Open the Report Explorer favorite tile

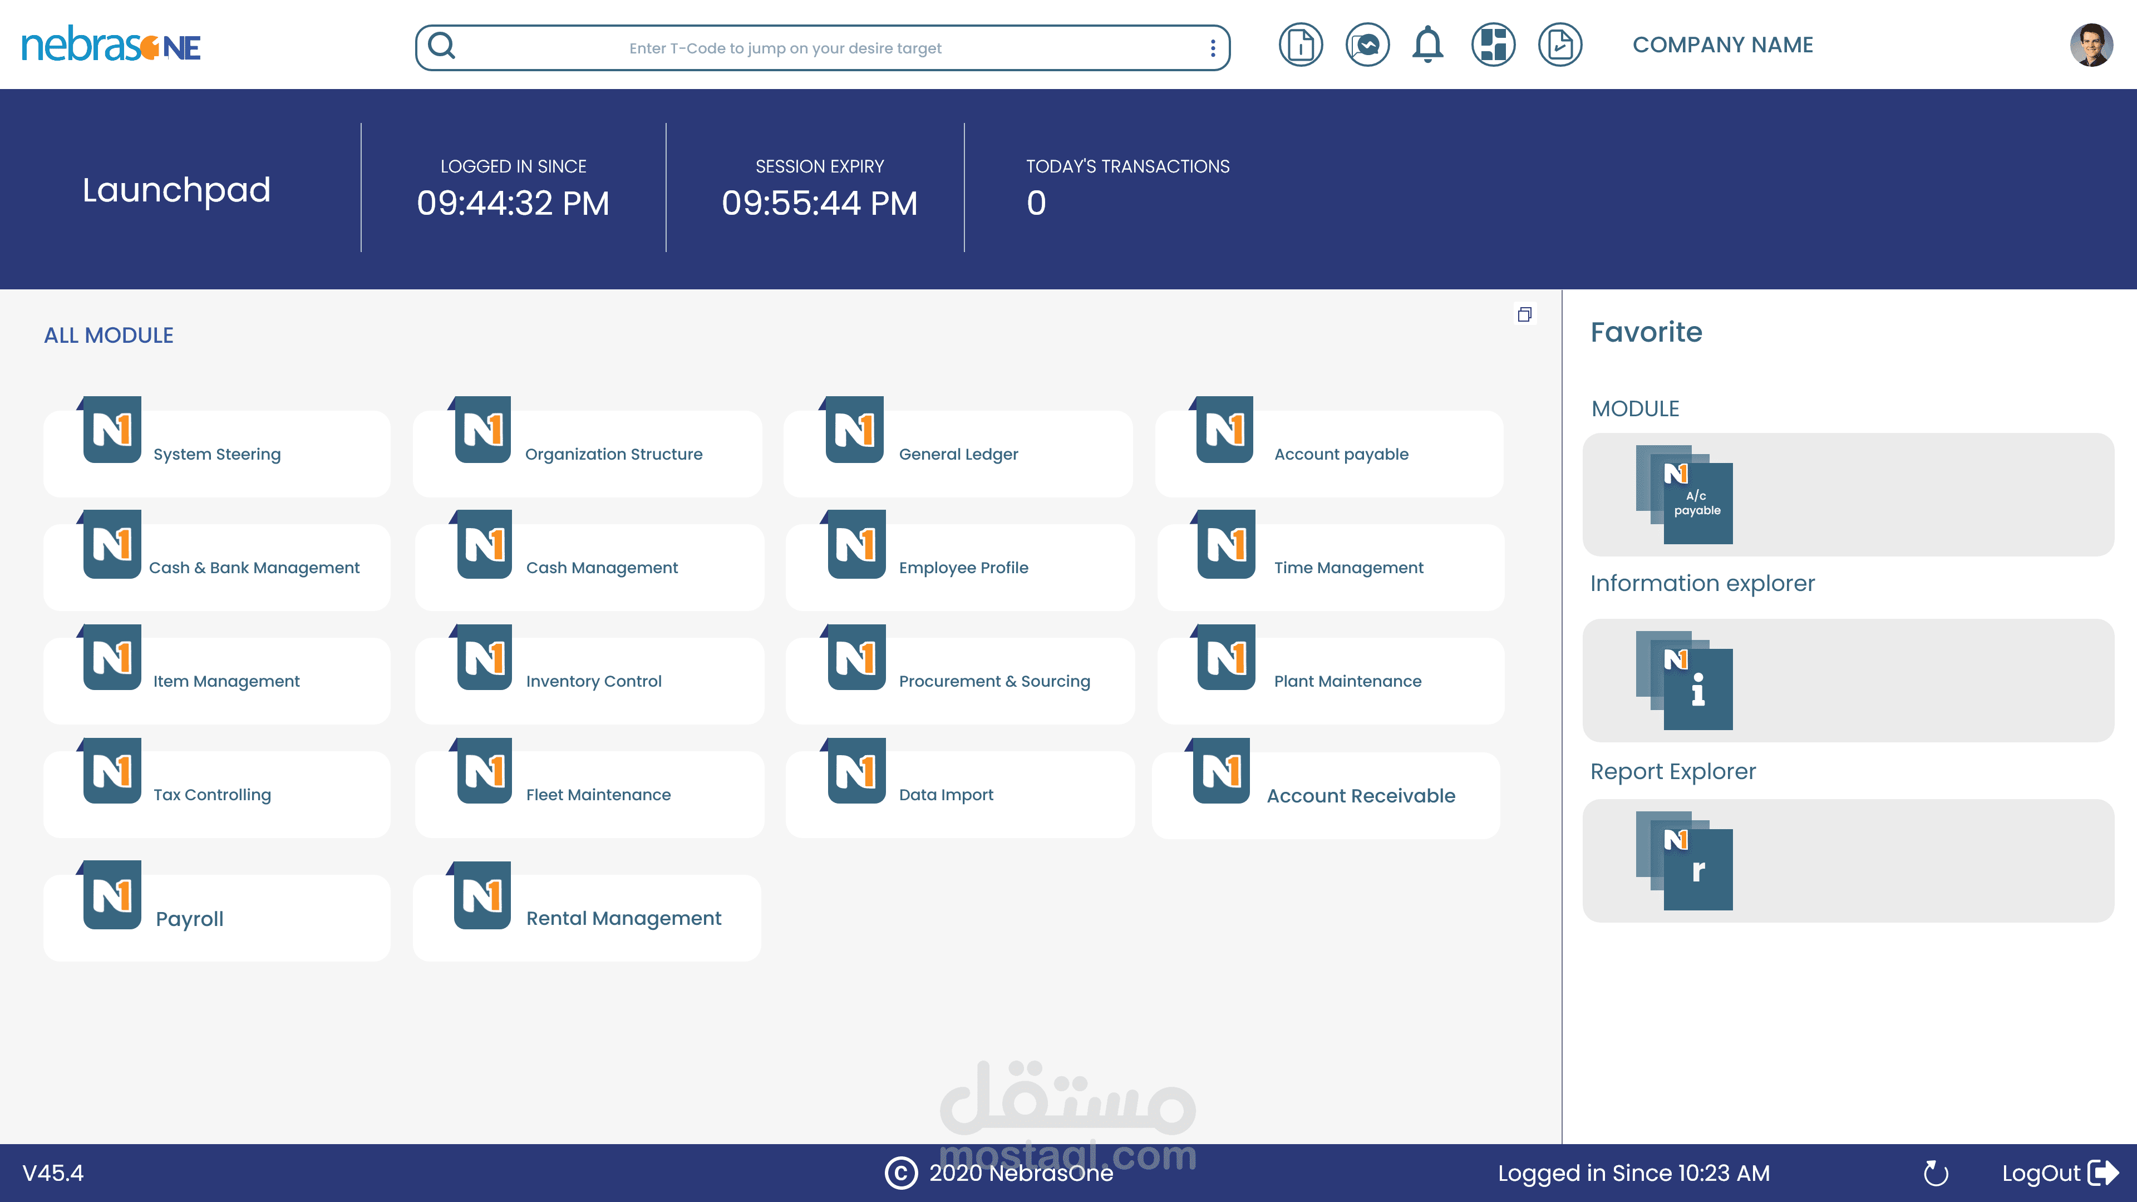[x=1684, y=860]
